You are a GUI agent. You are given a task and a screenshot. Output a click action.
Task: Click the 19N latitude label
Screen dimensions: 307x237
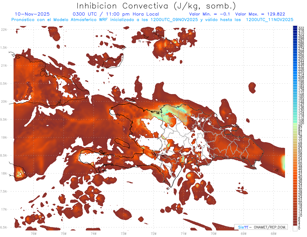(x=4, y=137)
